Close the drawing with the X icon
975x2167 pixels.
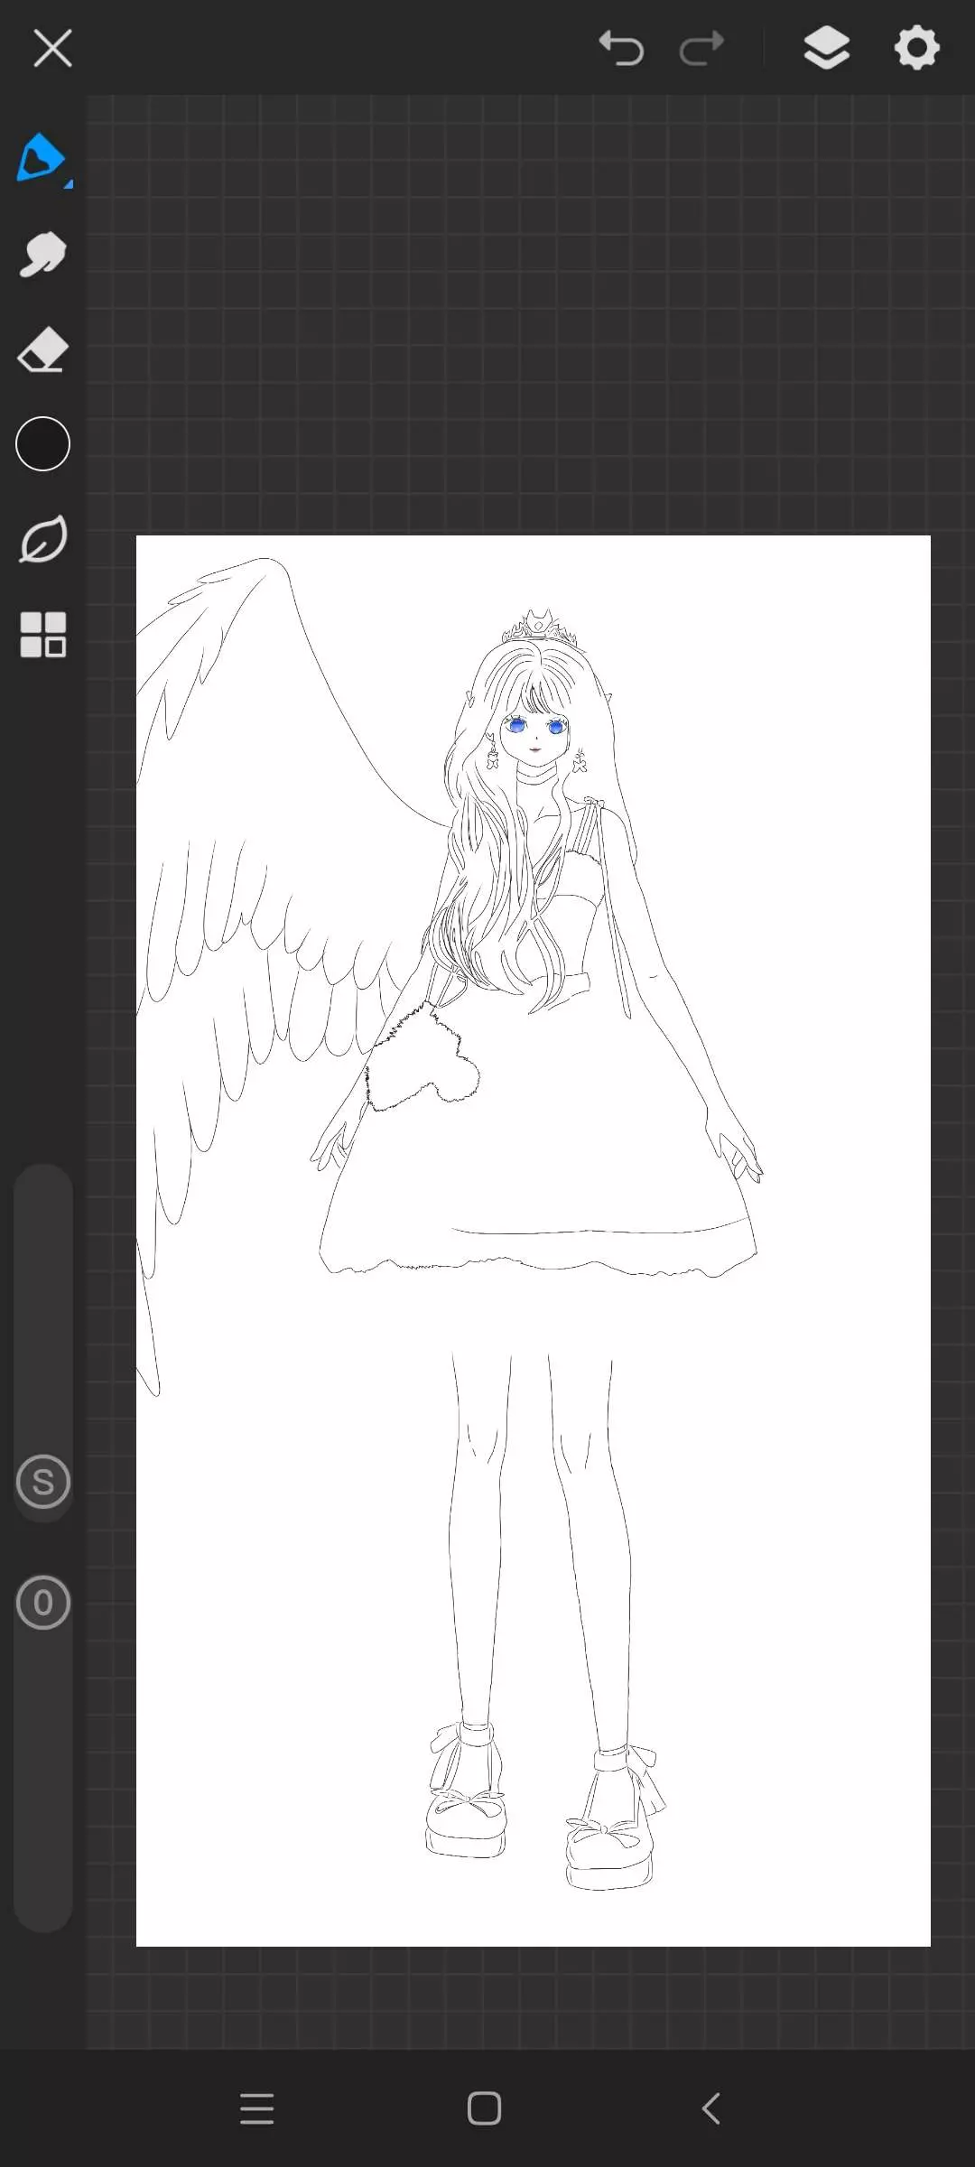pos(52,48)
